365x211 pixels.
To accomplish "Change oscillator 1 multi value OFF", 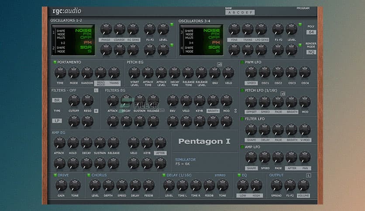I will point(86,37).
